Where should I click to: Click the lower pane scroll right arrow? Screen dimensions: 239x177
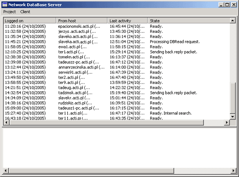[x=234, y=171]
